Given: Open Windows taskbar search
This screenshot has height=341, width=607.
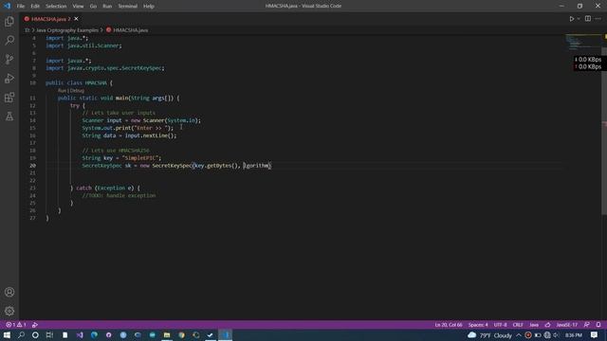Looking at the screenshot, I should (21, 334).
